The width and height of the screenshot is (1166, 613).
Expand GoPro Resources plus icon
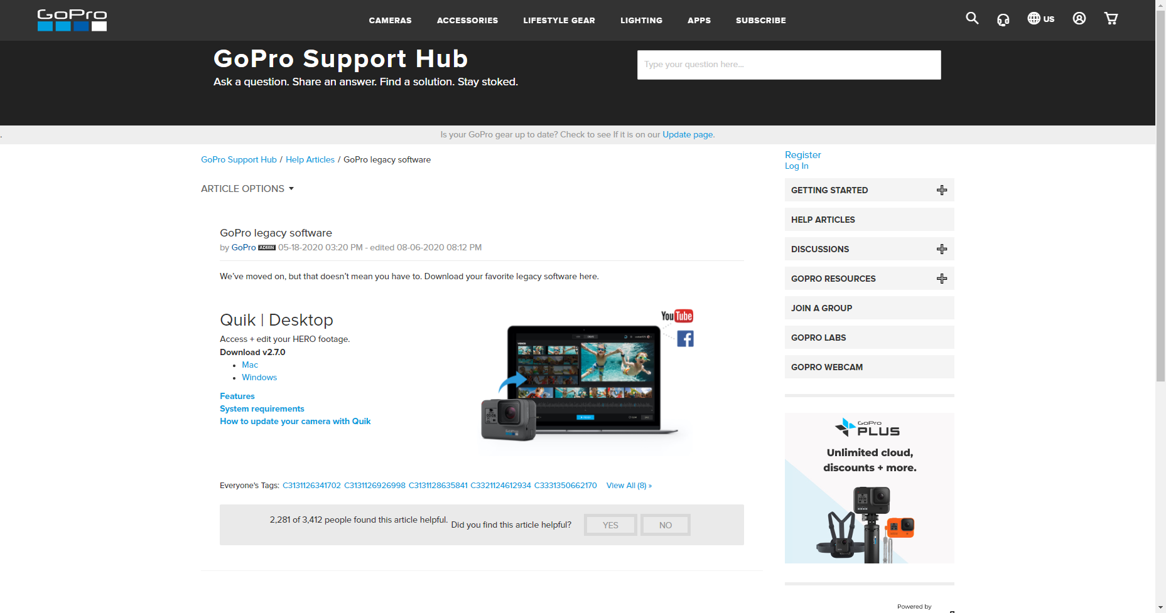[942, 279]
